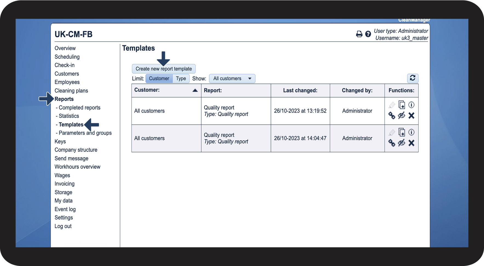
Task: Navigate to Check-in page
Action: point(65,65)
